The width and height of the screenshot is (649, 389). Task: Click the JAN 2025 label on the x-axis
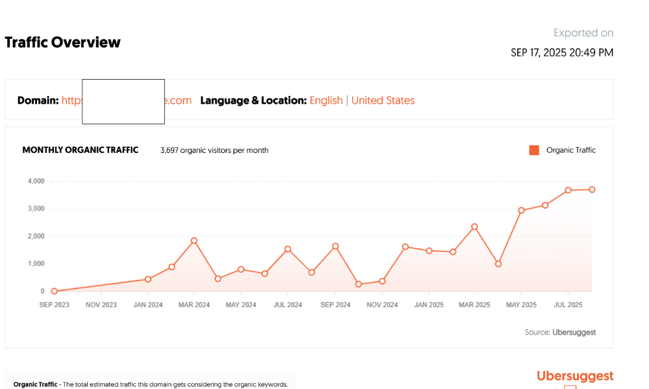tap(428, 304)
